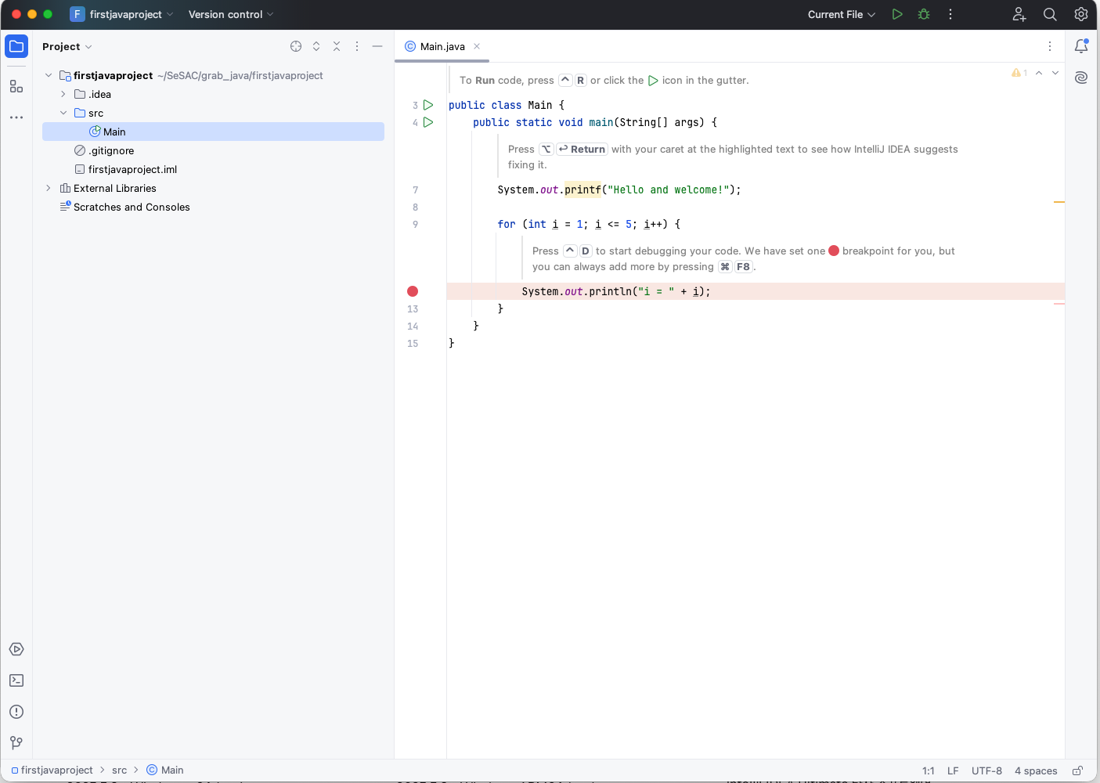Open the Services tool window

[16, 649]
